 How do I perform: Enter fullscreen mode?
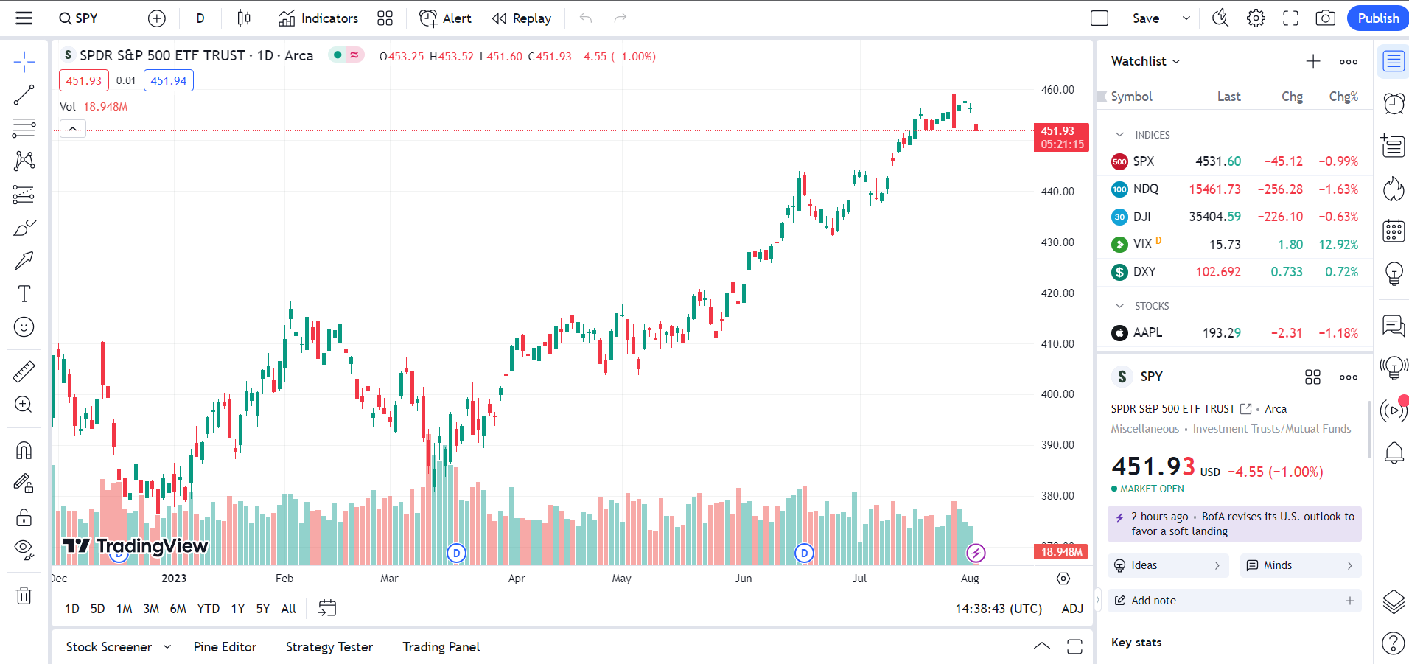tap(1291, 18)
